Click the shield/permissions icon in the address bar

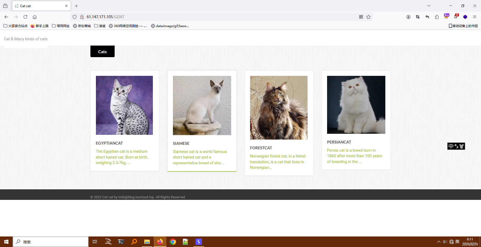(75, 17)
